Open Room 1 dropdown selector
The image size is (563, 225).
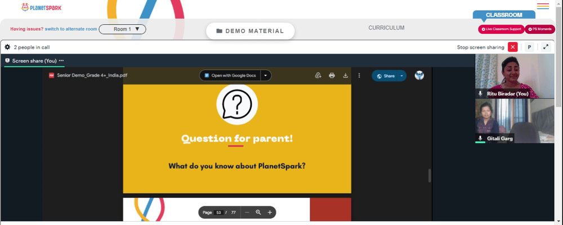click(122, 29)
